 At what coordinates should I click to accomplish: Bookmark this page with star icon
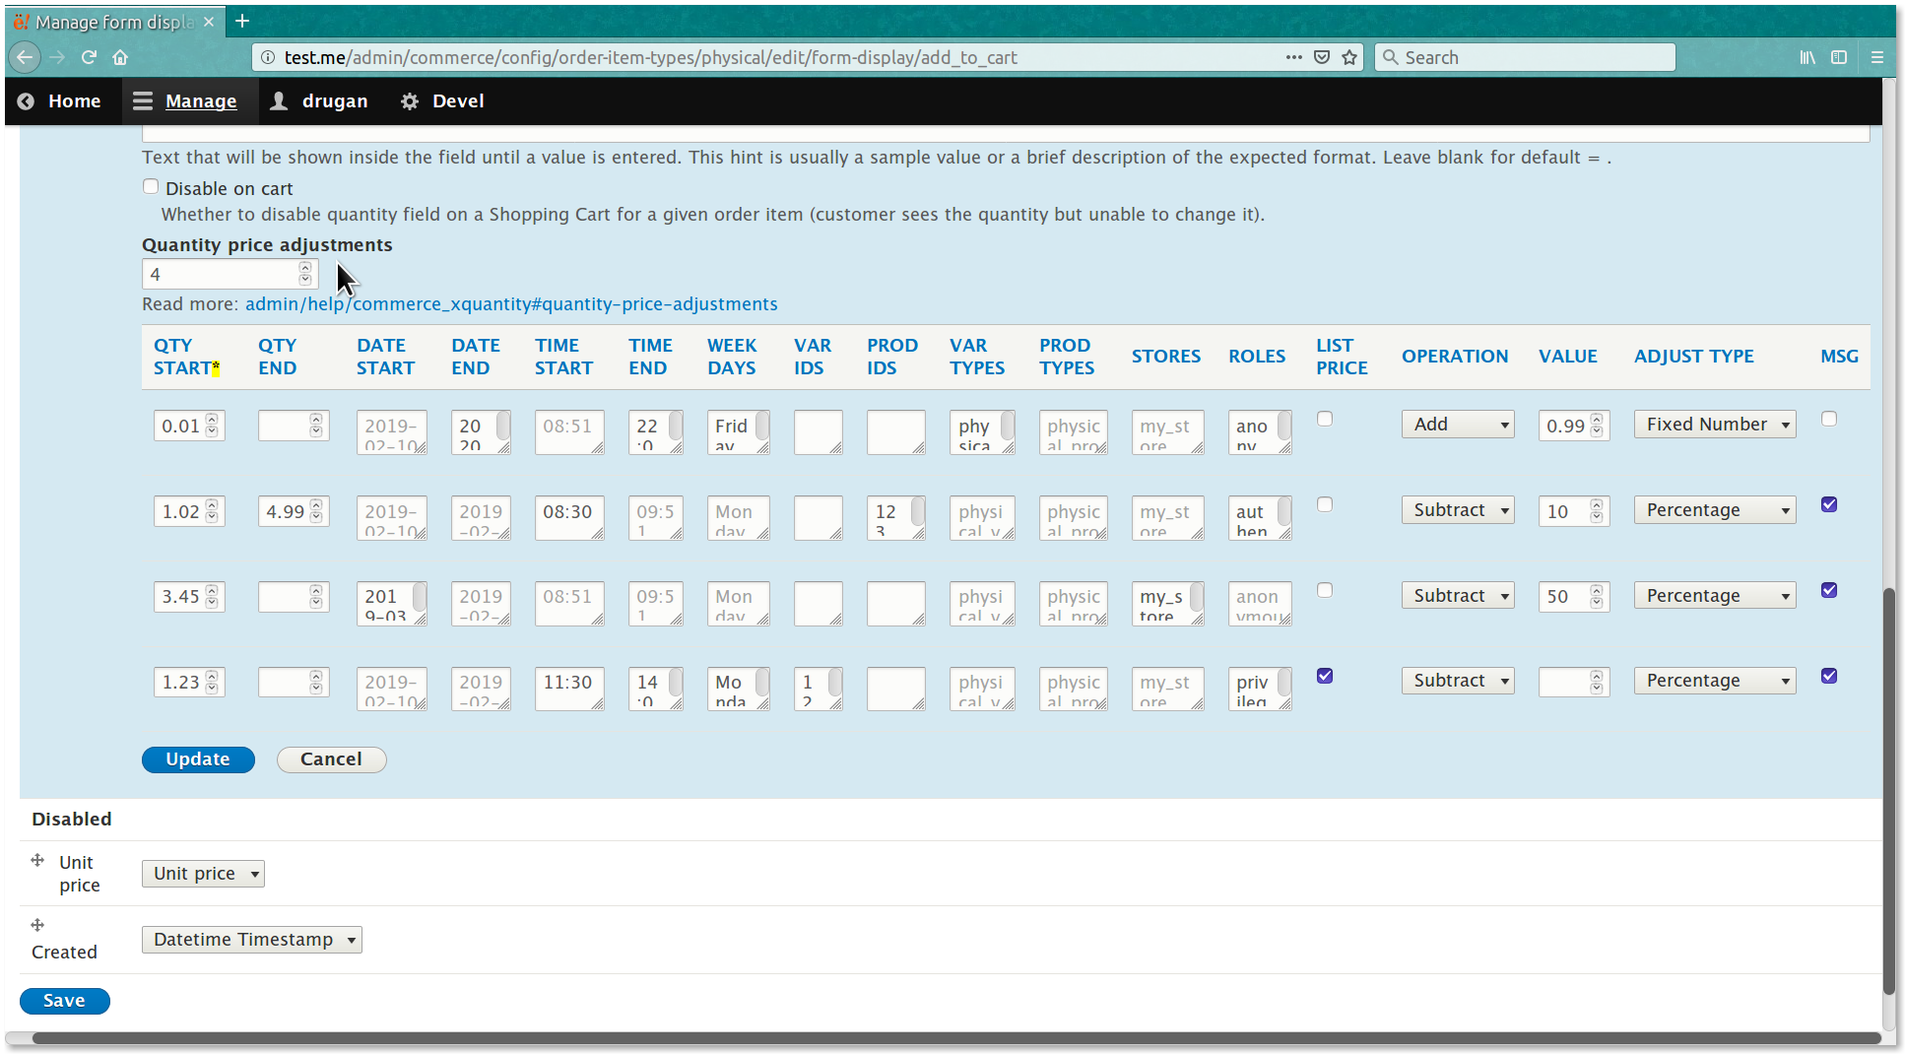pos(1349,57)
